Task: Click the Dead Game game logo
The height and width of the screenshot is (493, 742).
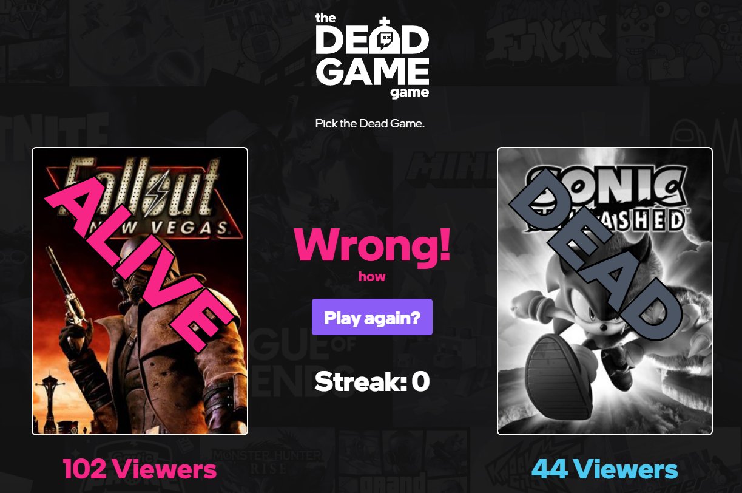Action: click(372, 56)
